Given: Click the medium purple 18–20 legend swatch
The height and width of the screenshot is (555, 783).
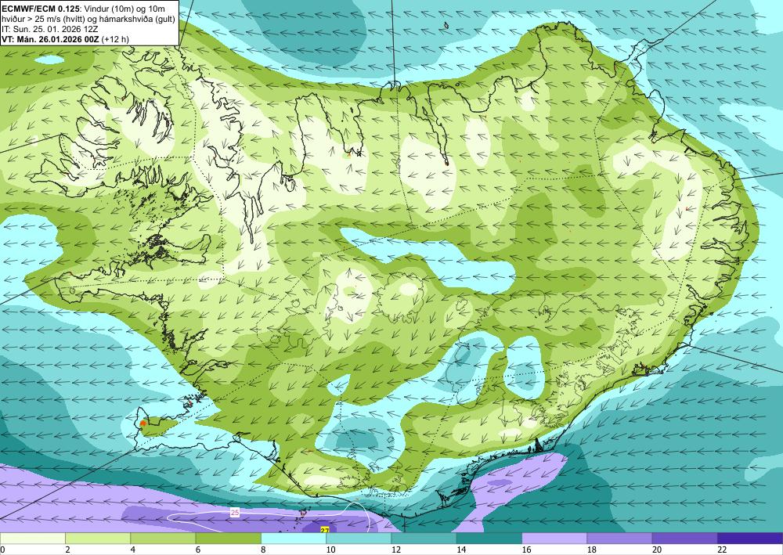Looking at the screenshot, I should [619, 539].
